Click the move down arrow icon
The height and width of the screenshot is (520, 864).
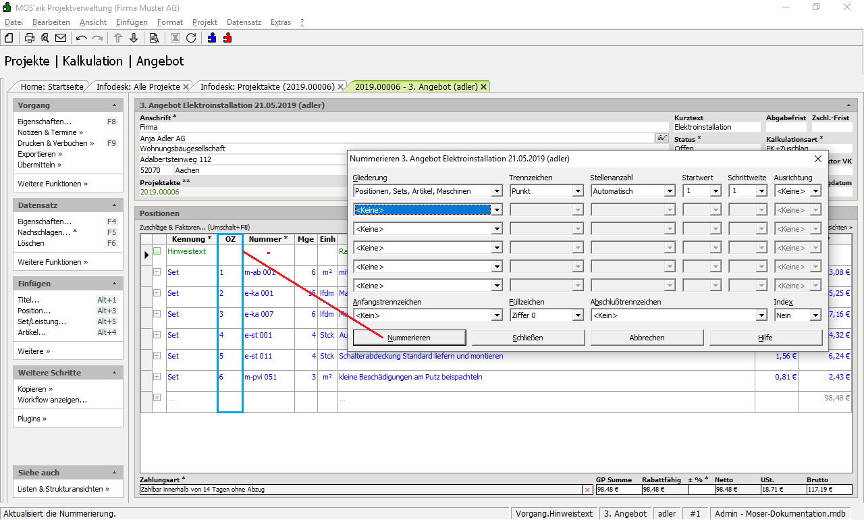tap(134, 38)
